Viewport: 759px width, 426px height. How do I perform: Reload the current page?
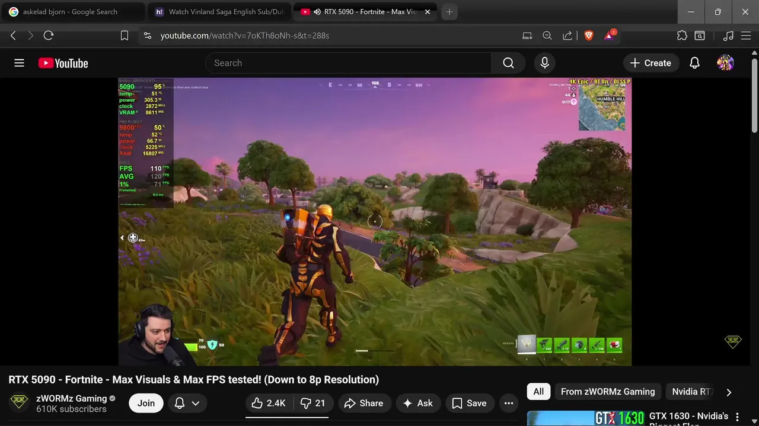49,35
